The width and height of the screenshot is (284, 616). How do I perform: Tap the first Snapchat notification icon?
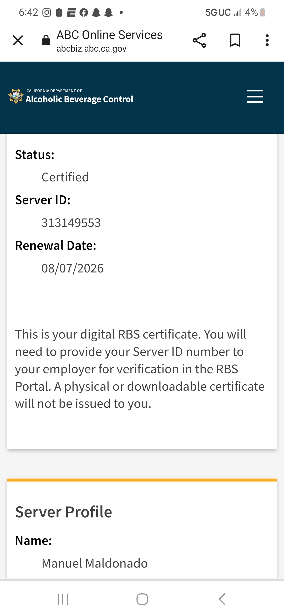click(x=96, y=13)
